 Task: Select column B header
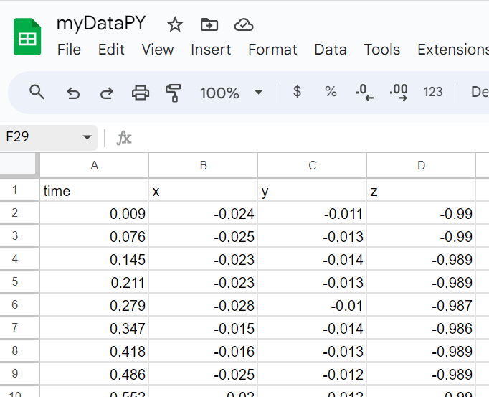(203, 166)
